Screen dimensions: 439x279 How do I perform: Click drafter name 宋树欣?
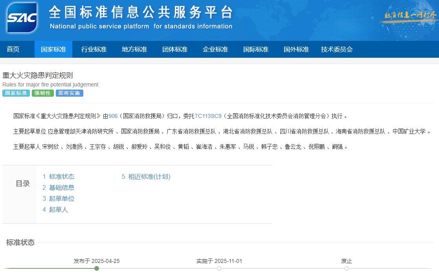click(x=51, y=147)
